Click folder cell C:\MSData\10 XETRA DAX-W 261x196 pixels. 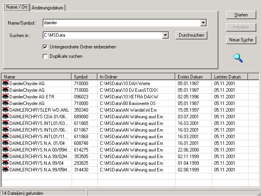click(129, 97)
